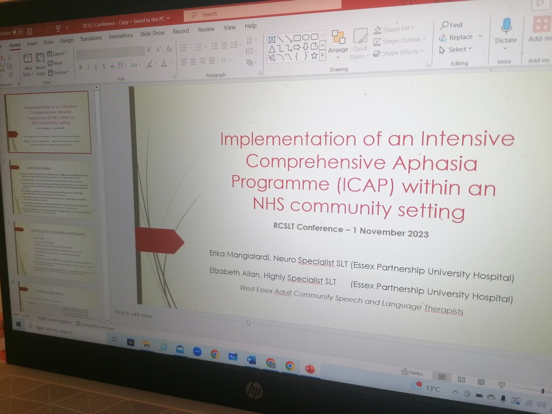552x414 pixels.
Task: Open the Reuse Slides pane
Action: (x=40, y=64)
